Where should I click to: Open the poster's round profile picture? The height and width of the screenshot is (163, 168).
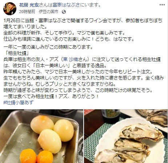10,9
